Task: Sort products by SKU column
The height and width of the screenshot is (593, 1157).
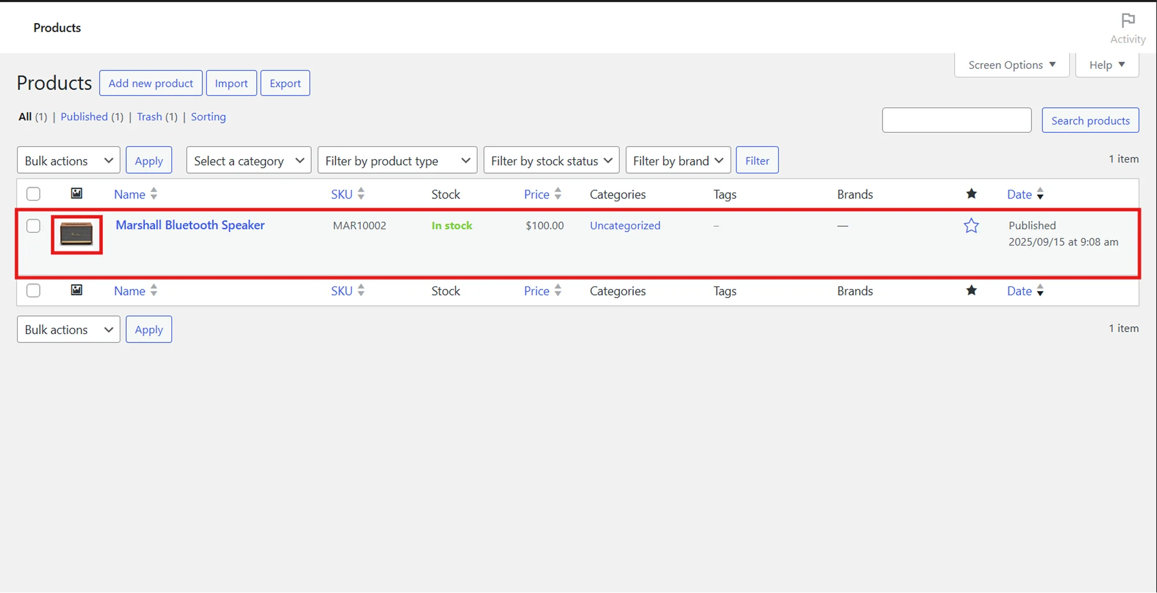Action: coord(341,194)
